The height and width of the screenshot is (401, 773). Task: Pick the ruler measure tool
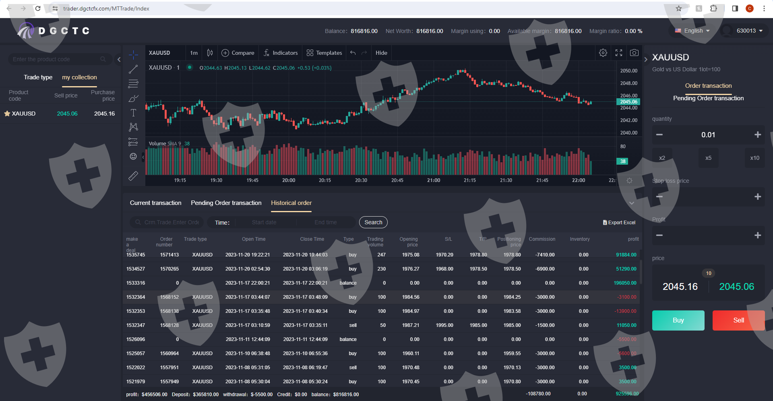click(133, 176)
